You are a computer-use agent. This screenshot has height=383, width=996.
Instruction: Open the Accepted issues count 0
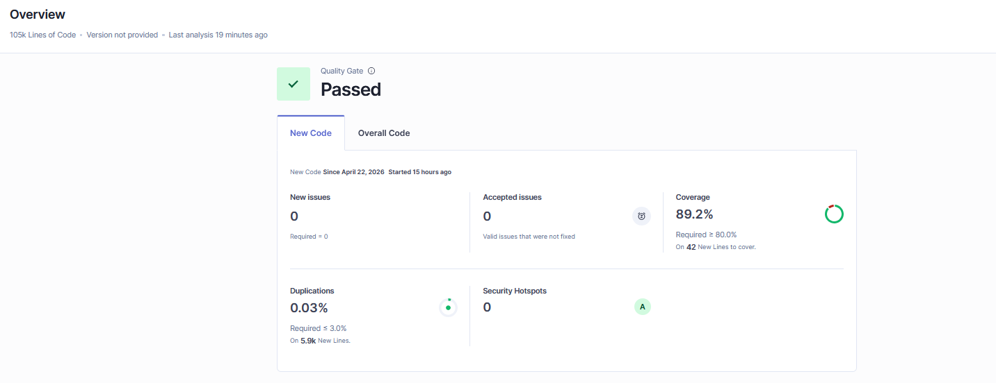487,216
